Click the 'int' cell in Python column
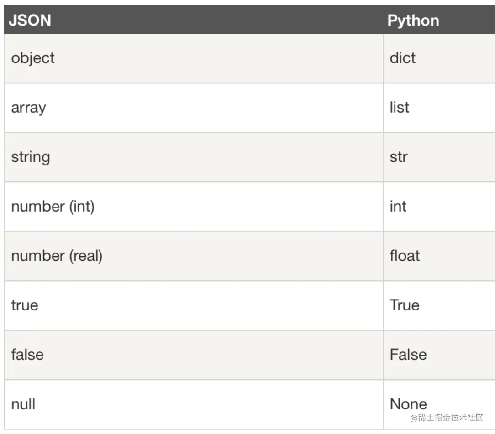The height and width of the screenshot is (434, 495). 398,207
